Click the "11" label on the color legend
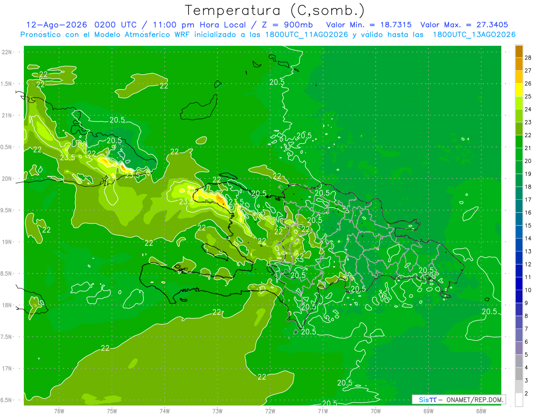This screenshot has width=540, height=417. click(528, 277)
